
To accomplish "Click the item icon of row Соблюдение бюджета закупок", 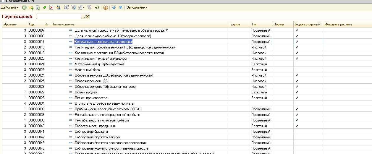I will click(71, 137).
